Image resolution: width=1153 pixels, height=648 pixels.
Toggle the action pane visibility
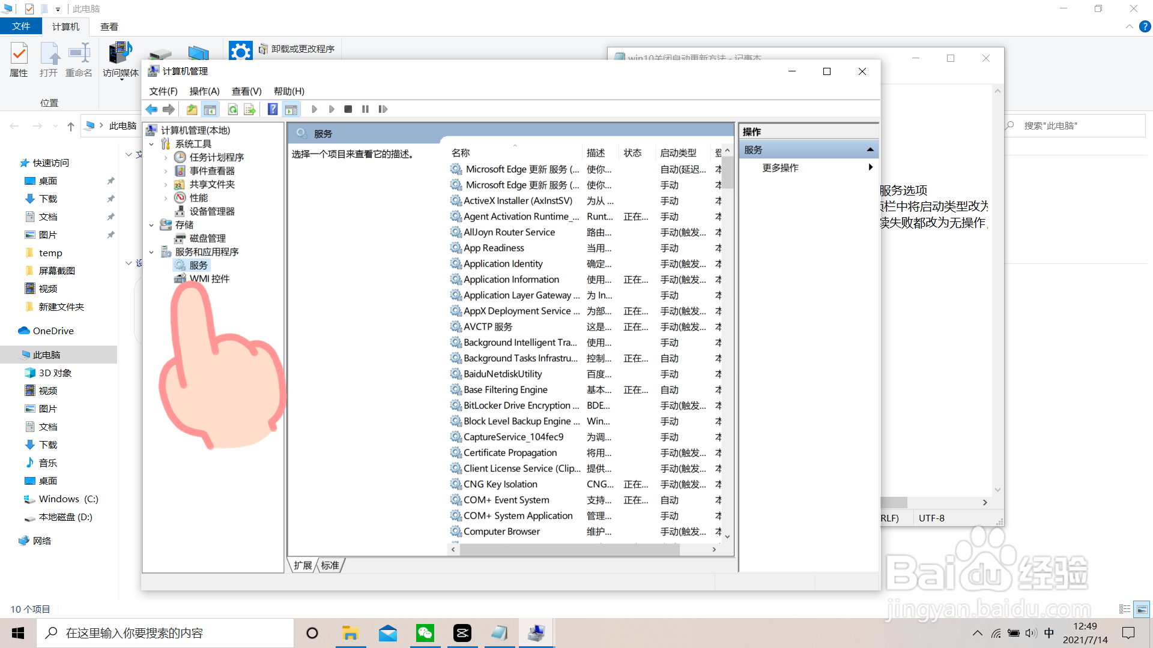[291, 109]
